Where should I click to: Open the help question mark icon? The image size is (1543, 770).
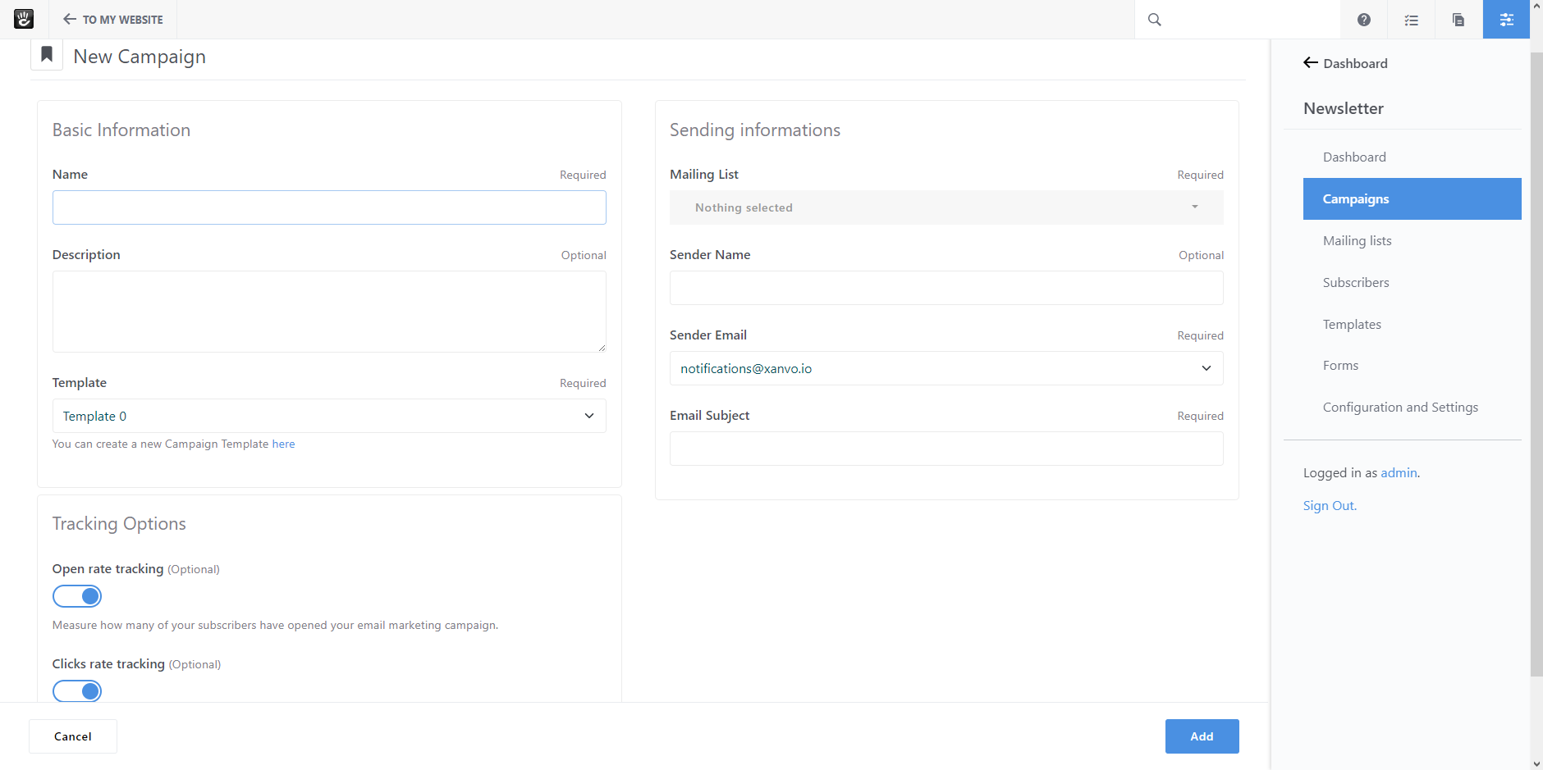1363,20
